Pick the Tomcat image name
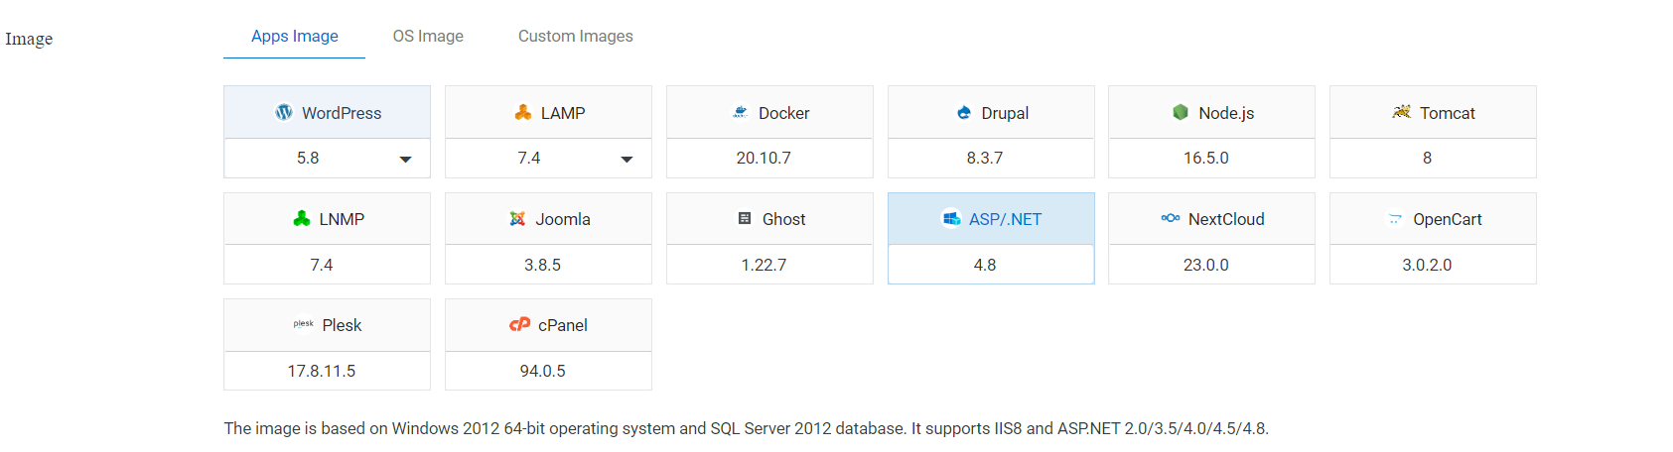Viewport: 1673px width, 452px height. pos(1448,113)
